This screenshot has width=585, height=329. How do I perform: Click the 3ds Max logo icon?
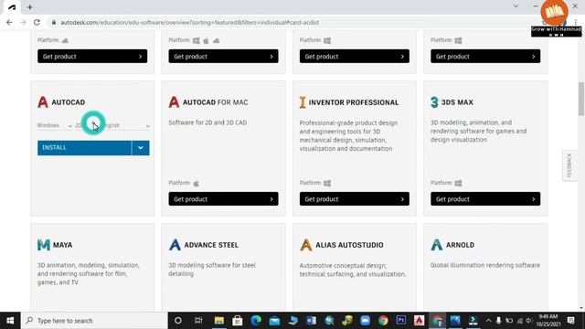pos(434,102)
